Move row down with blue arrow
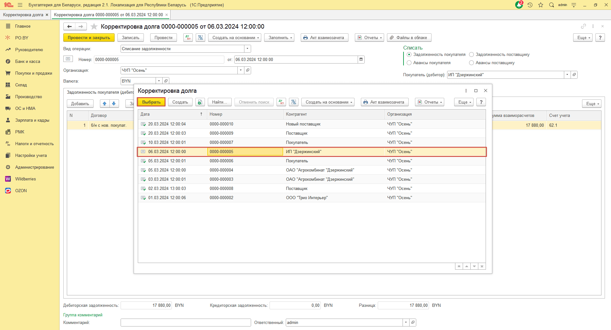The image size is (611, 330). (114, 104)
